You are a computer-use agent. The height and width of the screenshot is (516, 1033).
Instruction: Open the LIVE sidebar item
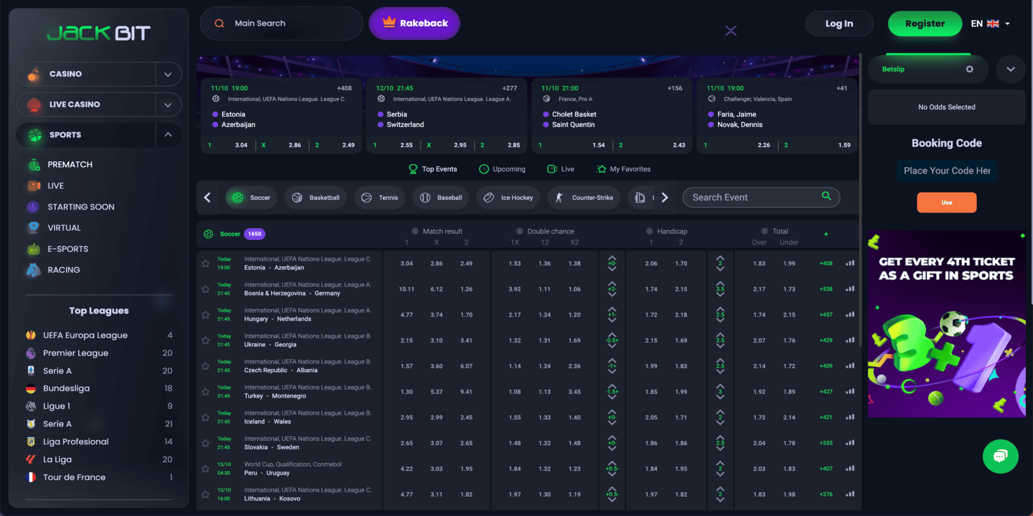pos(56,186)
